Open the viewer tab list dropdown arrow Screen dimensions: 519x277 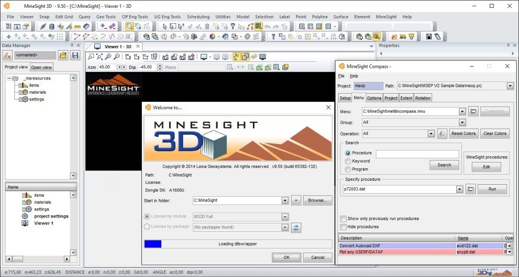coord(372,47)
